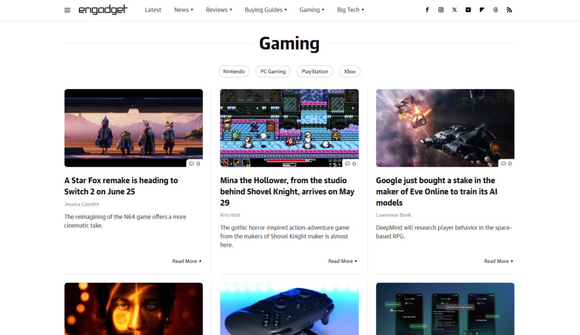Open the RSS feed icon

(509, 10)
